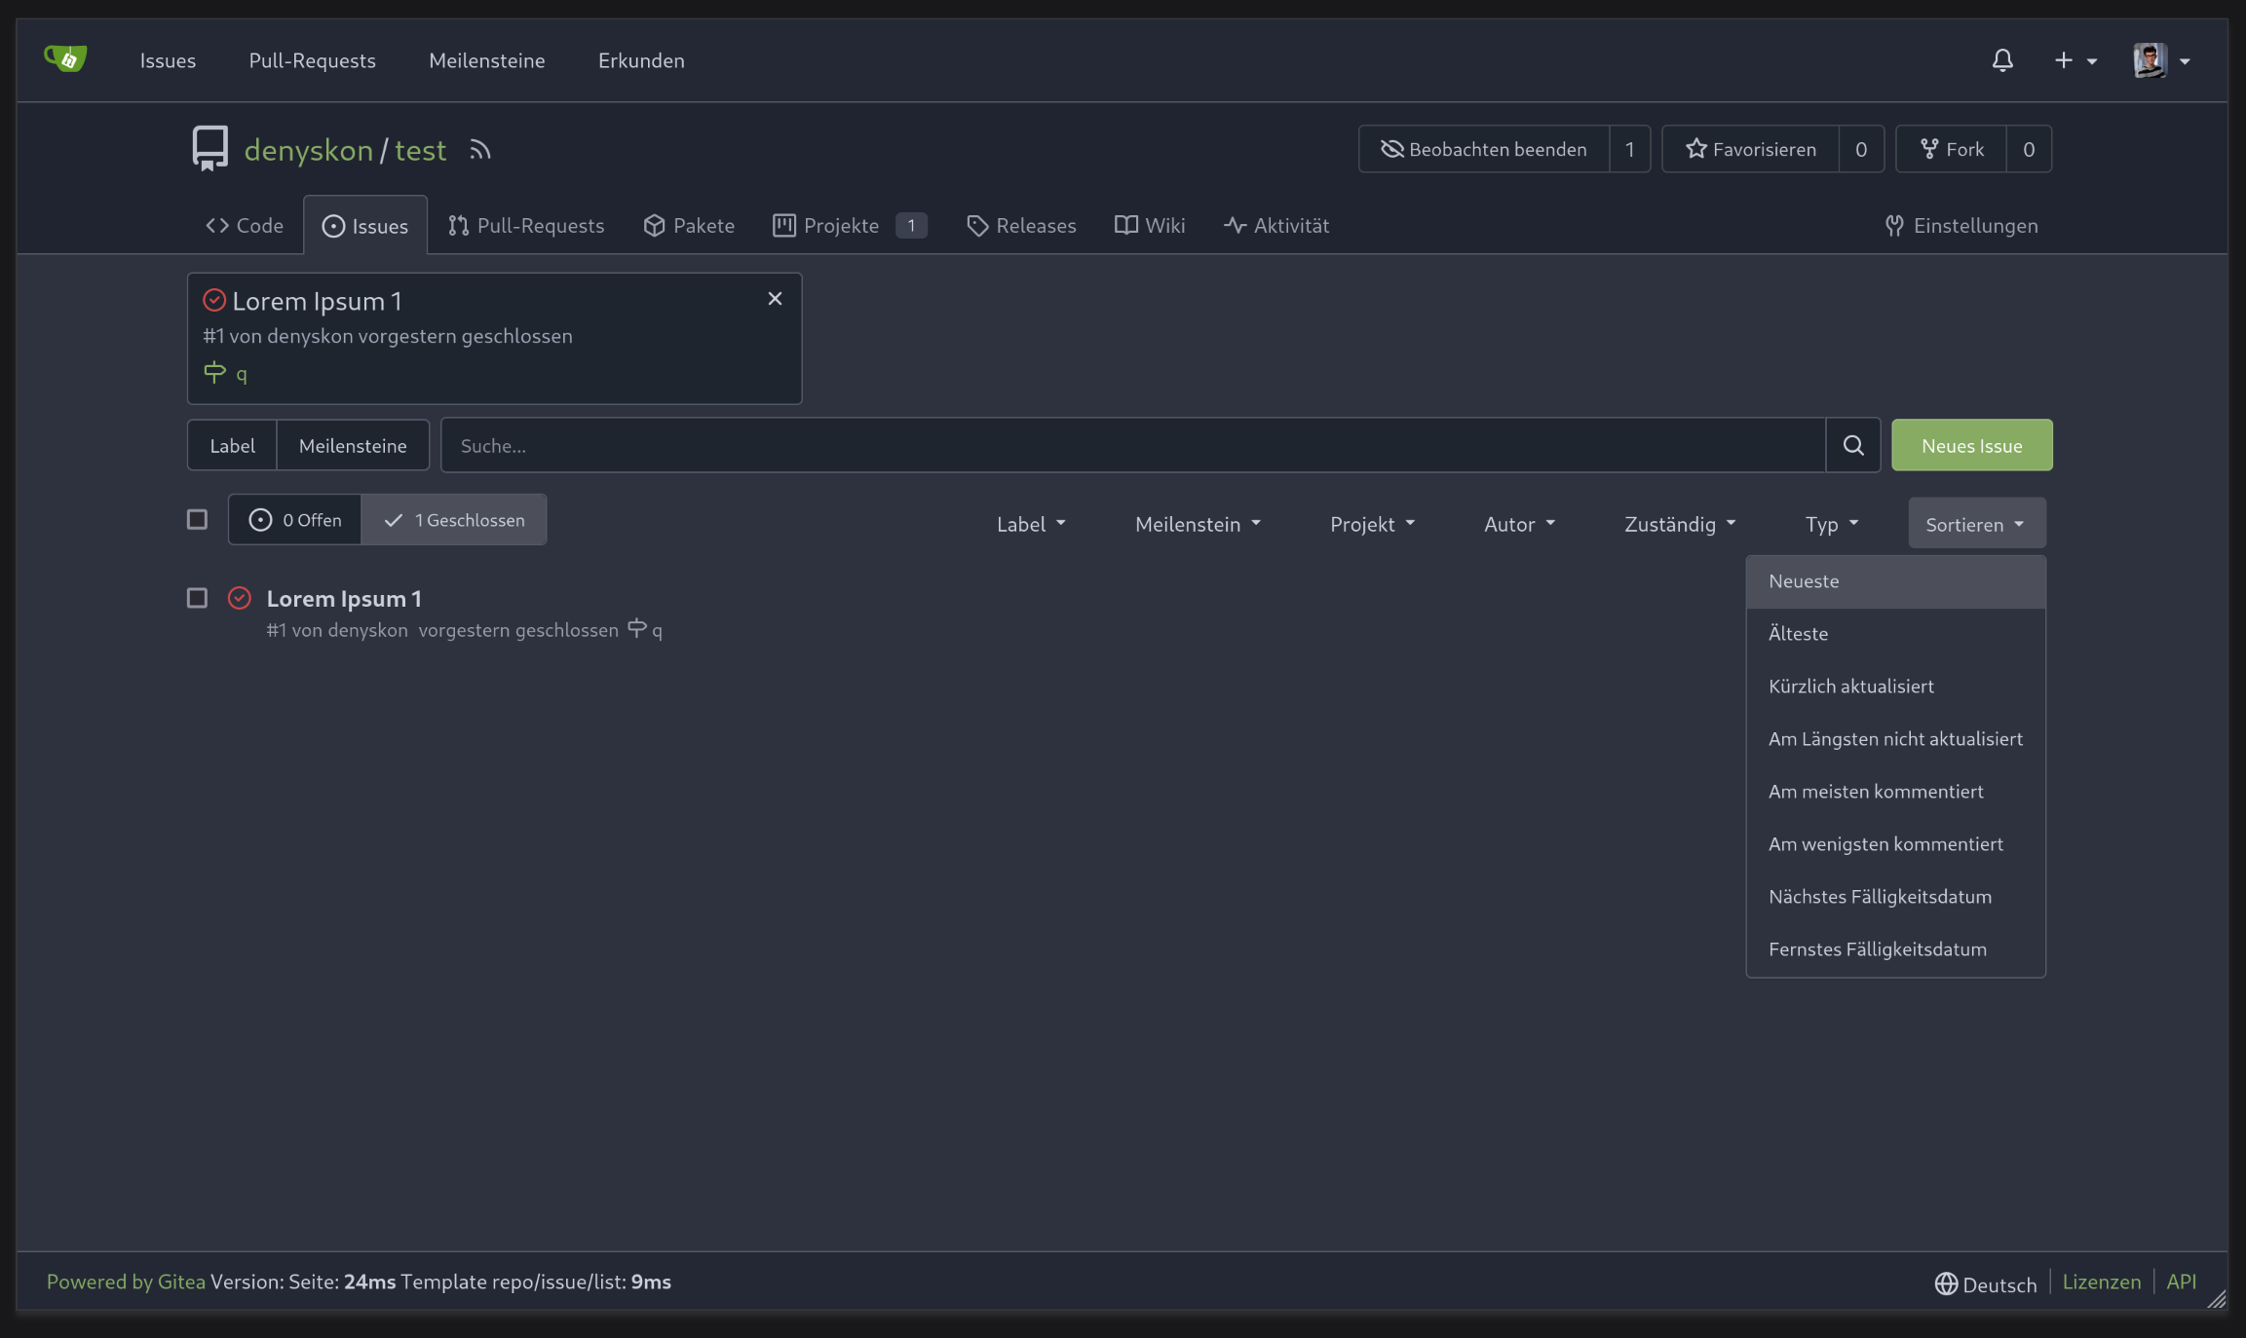Open Einstellungen tab

[1961, 226]
